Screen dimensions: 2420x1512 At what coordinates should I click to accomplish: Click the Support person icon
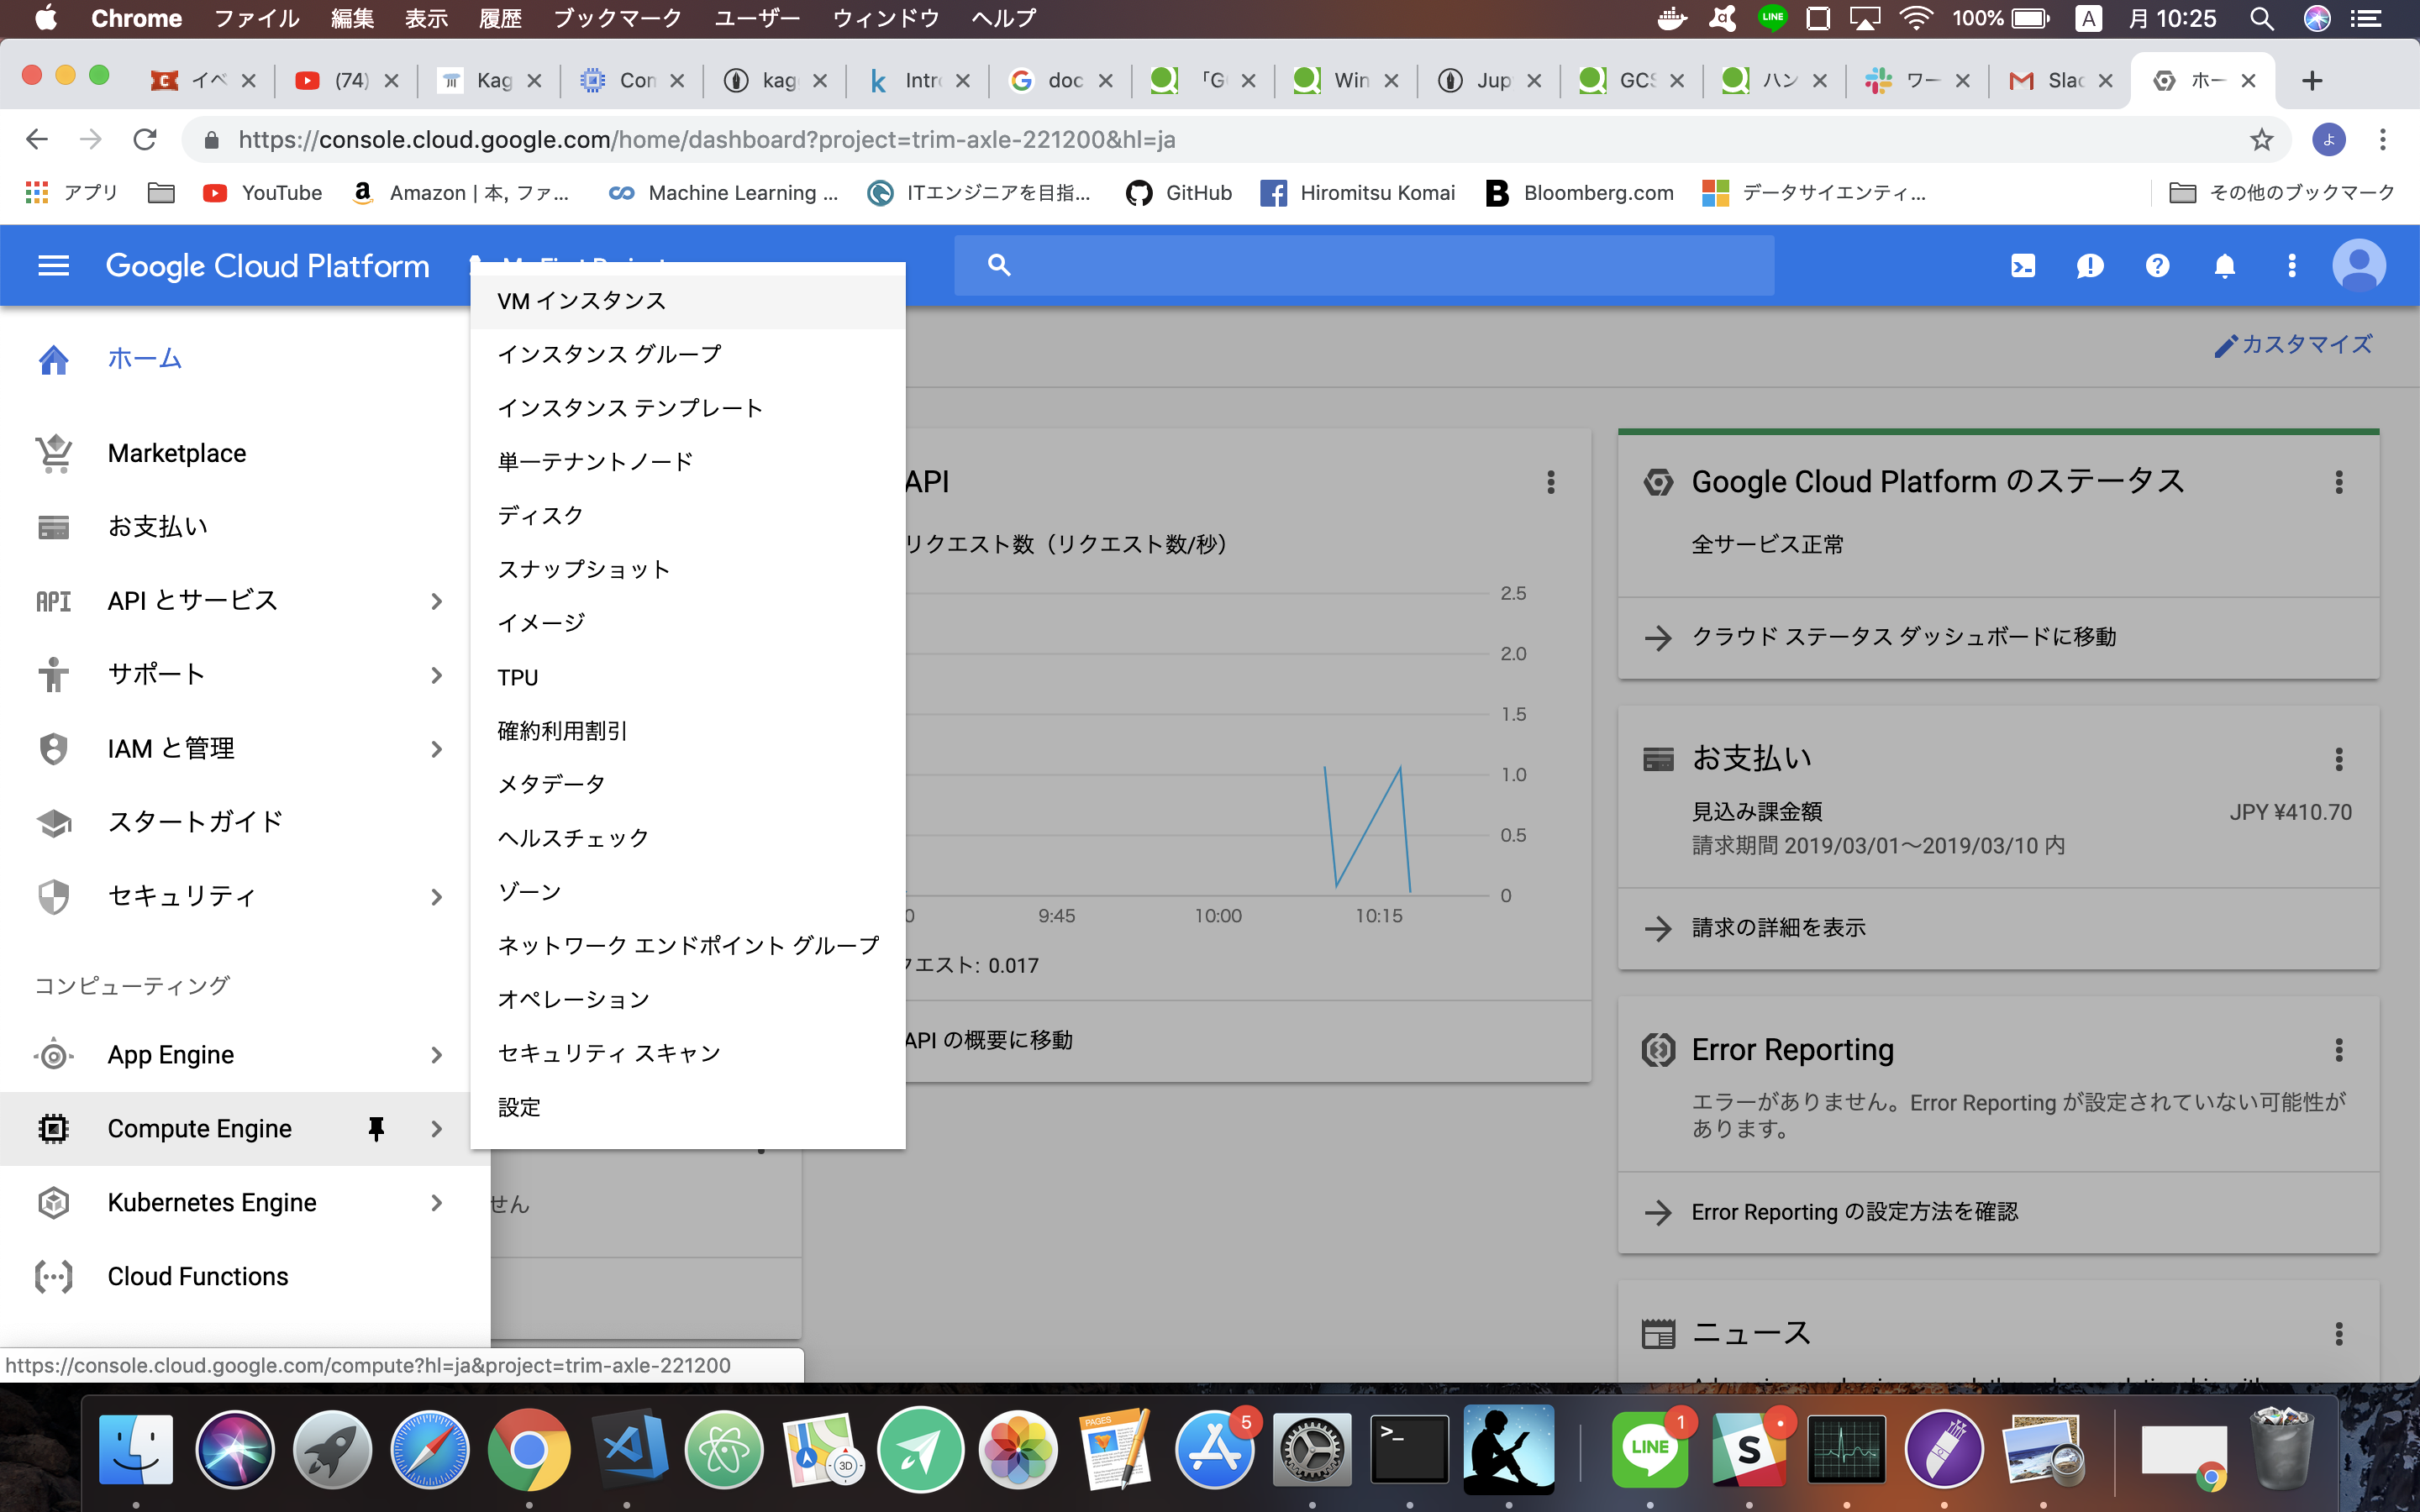tap(54, 674)
